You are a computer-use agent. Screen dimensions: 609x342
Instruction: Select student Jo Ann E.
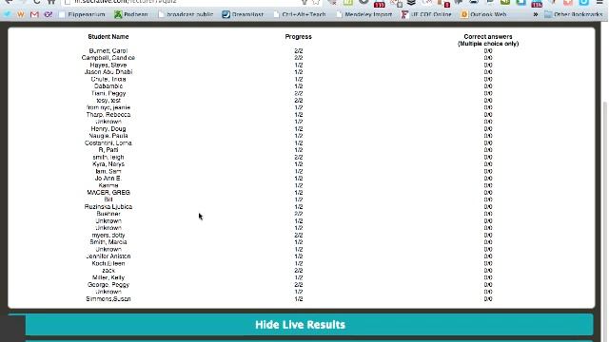click(x=108, y=179)
